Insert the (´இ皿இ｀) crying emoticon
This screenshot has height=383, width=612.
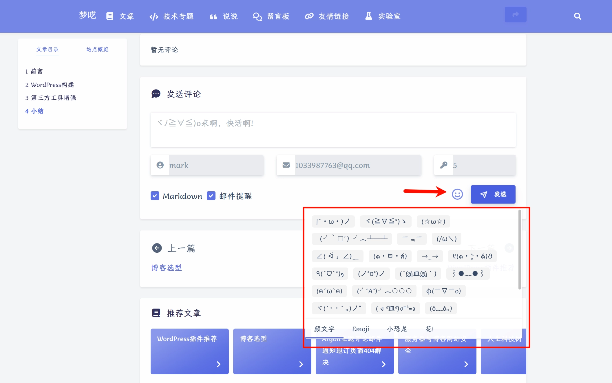tap(418, 274)
